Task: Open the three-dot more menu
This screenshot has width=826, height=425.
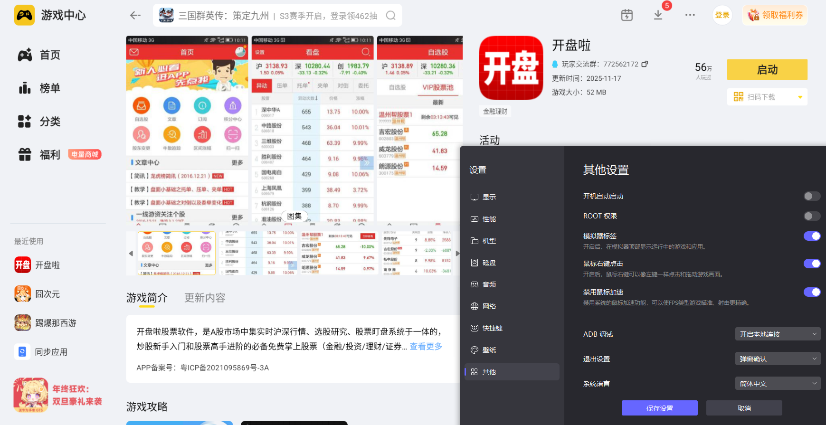Action: click(690, 15)
